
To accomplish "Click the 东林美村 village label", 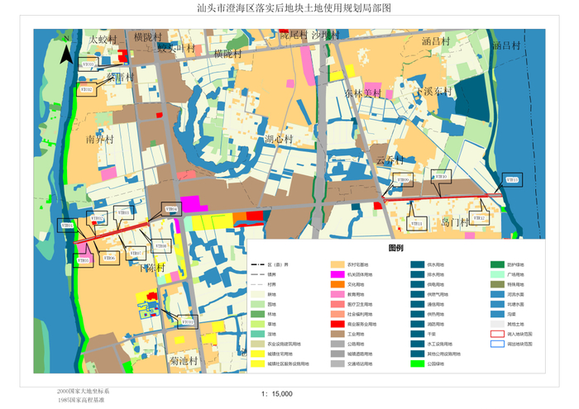I will point(362,93).
